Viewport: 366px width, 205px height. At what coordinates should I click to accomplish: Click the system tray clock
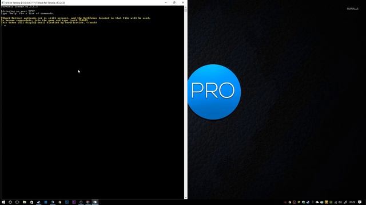[x=352, y=202]
